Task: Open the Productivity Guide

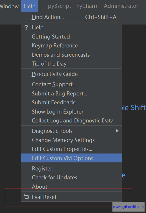Action: pos(71,74)
